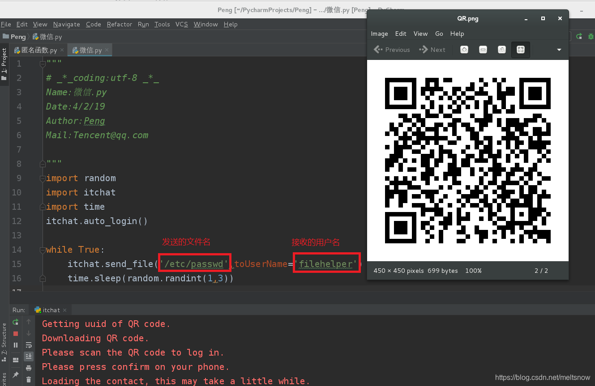The width and height of the screenshot is (595, 386).
Task: Go to Previous image in viewer
Action: pyautogui.click(x=392, y=50)
